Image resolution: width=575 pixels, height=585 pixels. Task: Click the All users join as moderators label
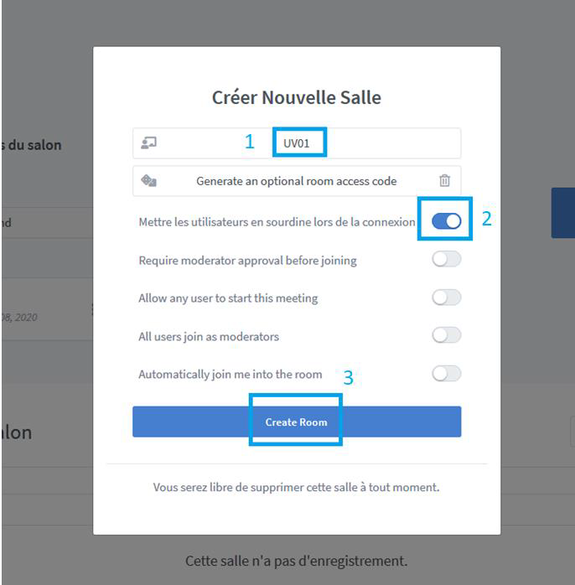[209, 337]
